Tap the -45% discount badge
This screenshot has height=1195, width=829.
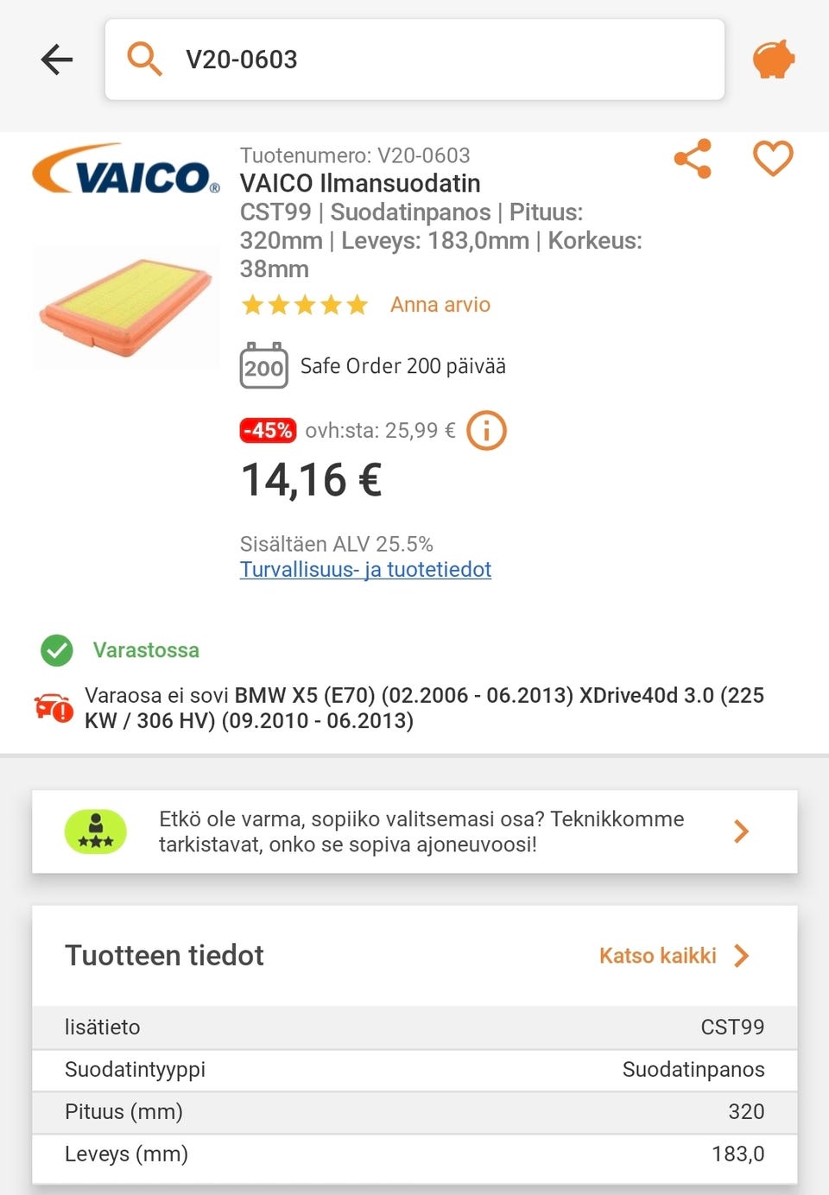pyautogui.click(x=268, y=430)
